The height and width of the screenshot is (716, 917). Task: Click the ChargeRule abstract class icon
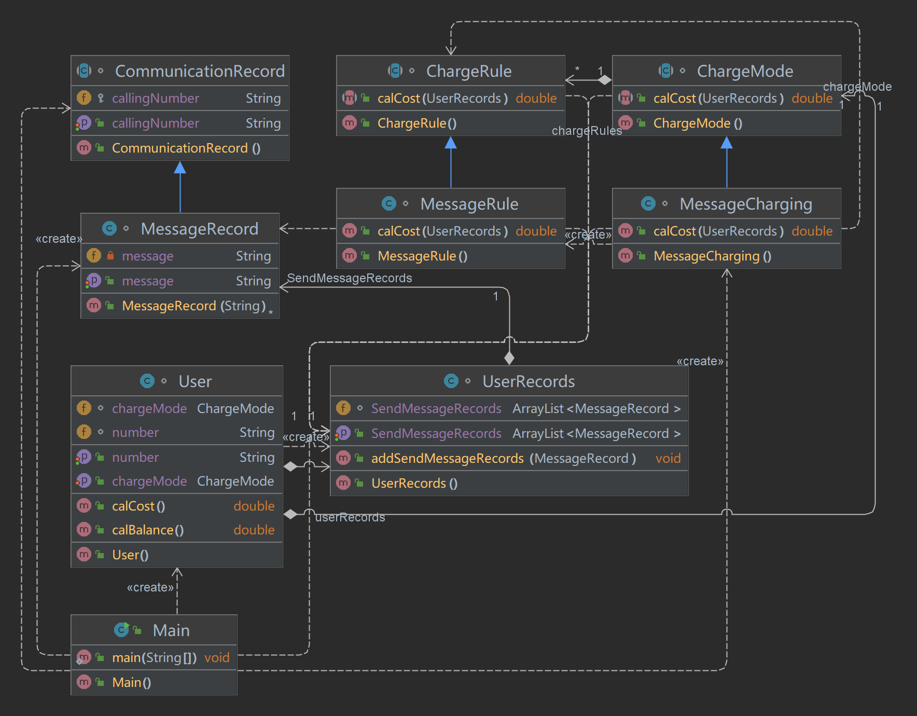pyautogui.click(x=395, y=71)
